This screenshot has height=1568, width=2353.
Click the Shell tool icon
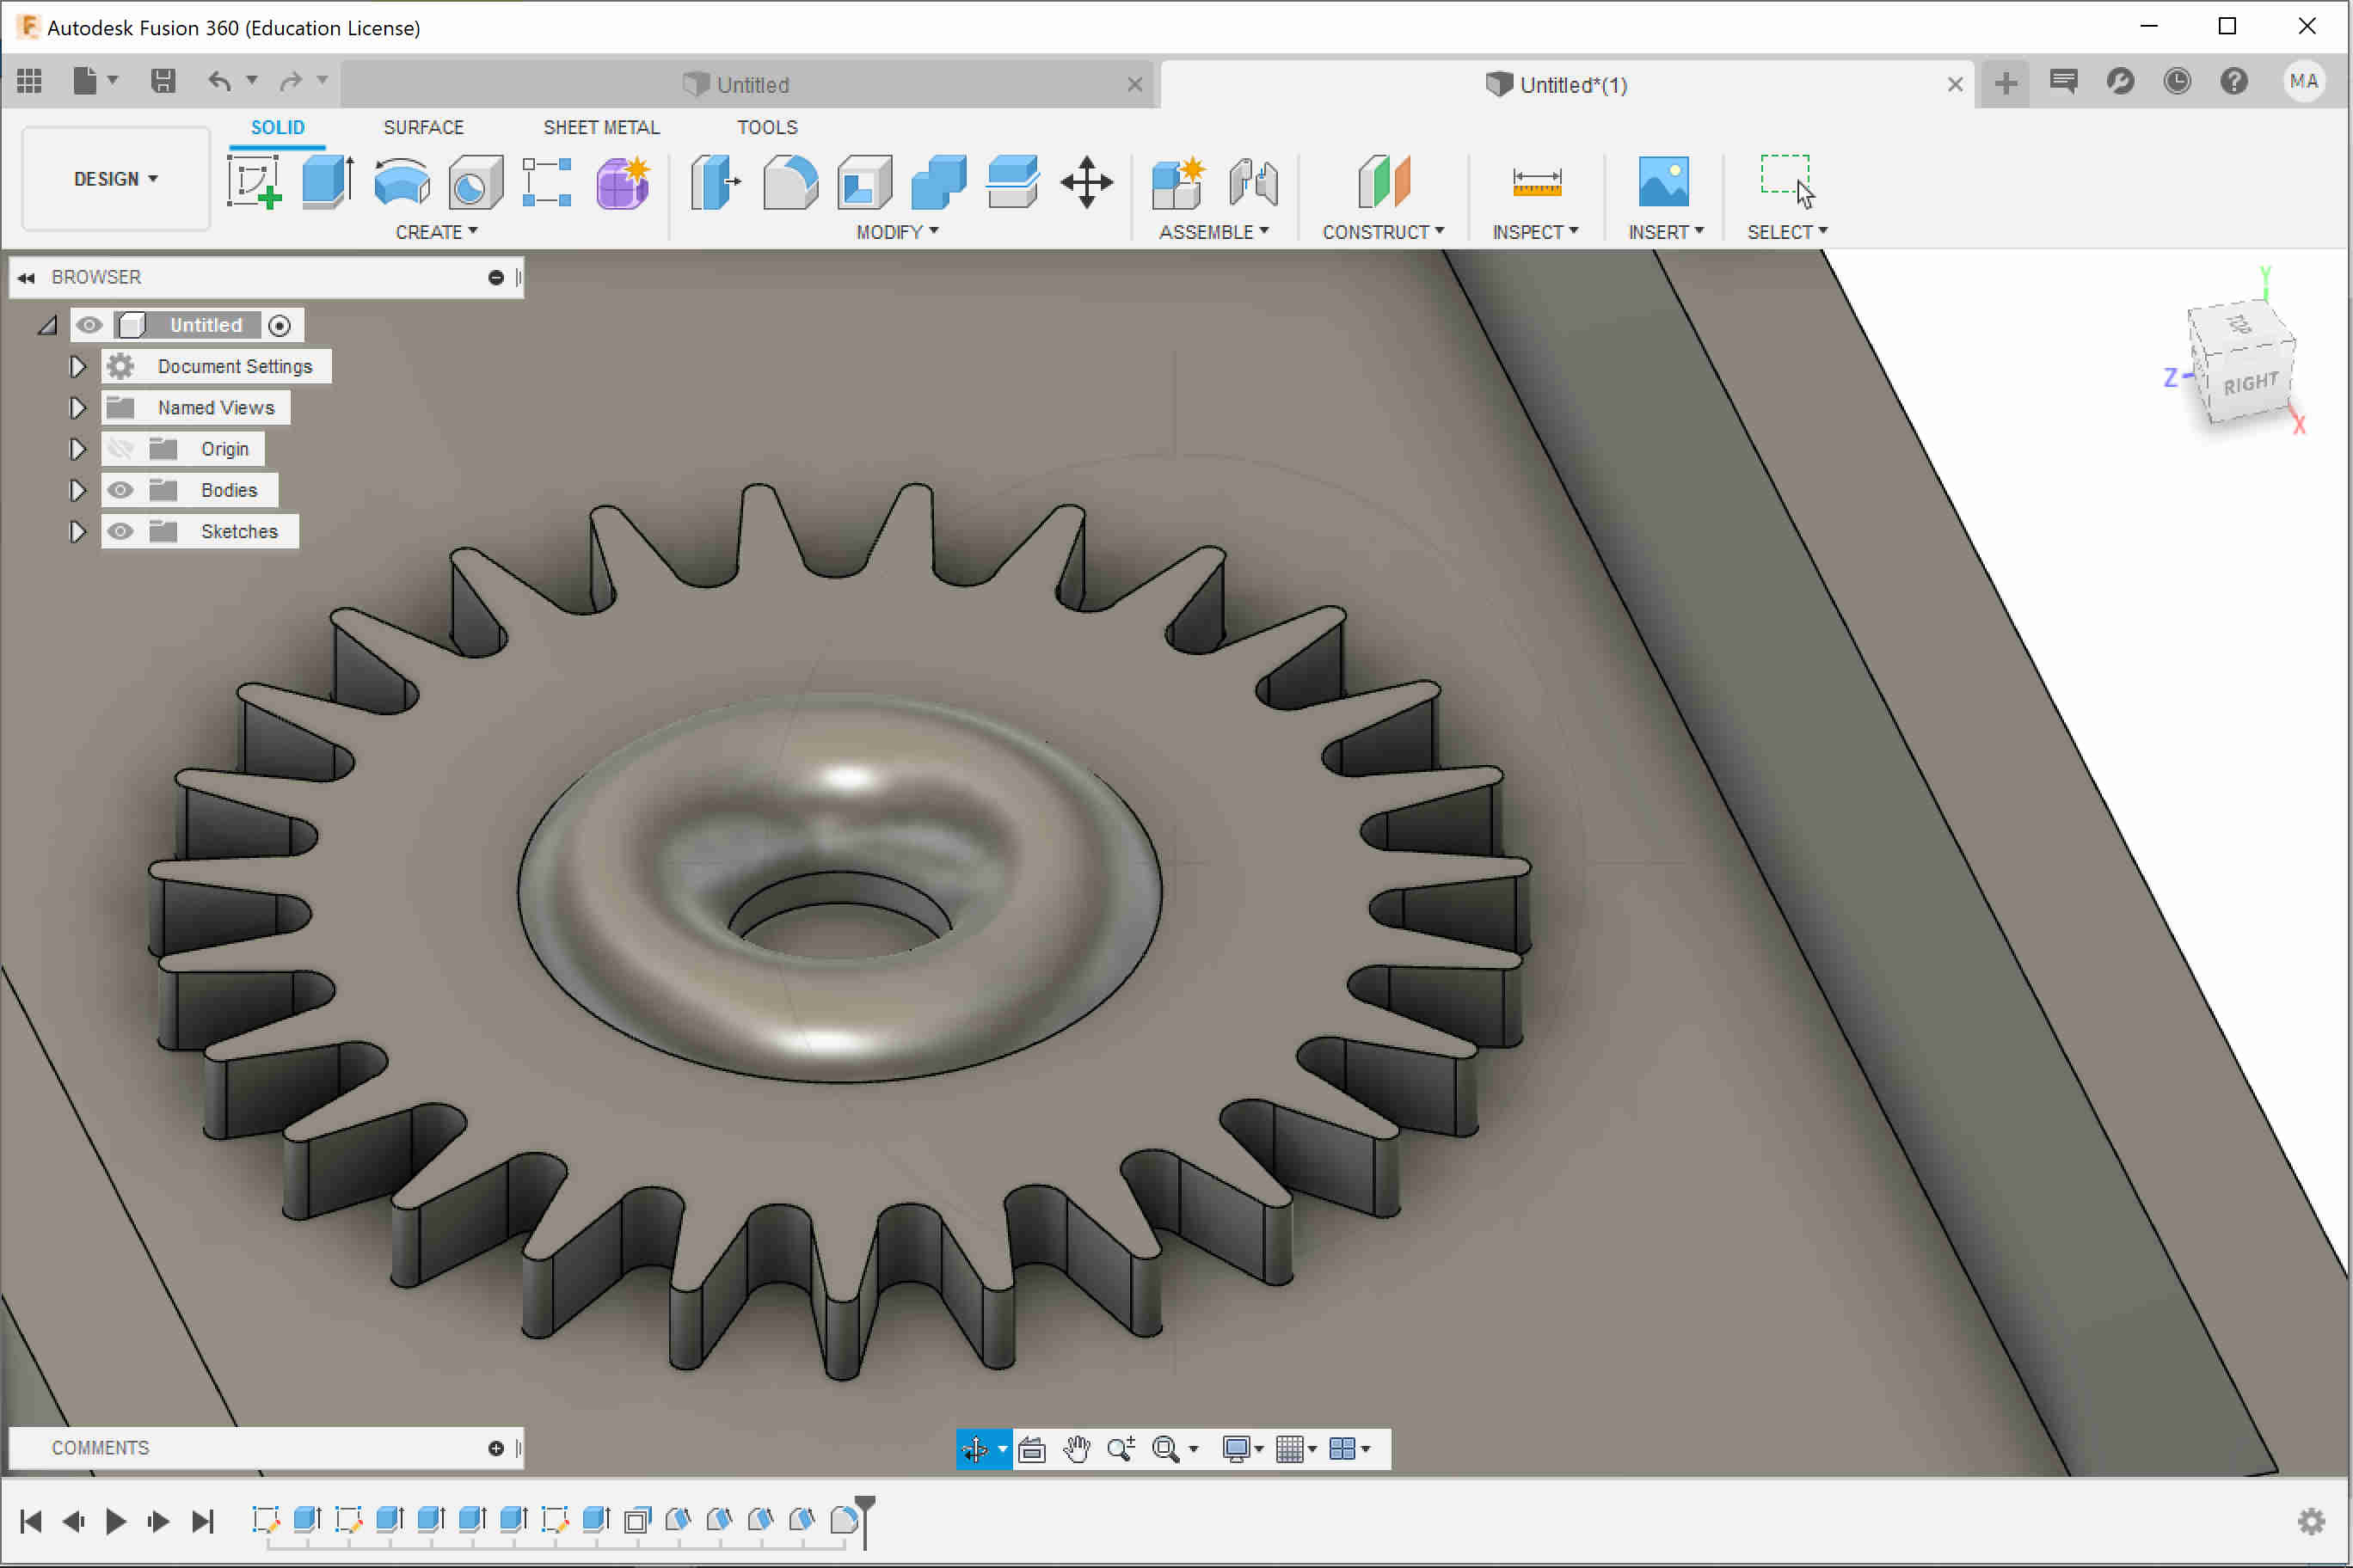pos(864,182)
